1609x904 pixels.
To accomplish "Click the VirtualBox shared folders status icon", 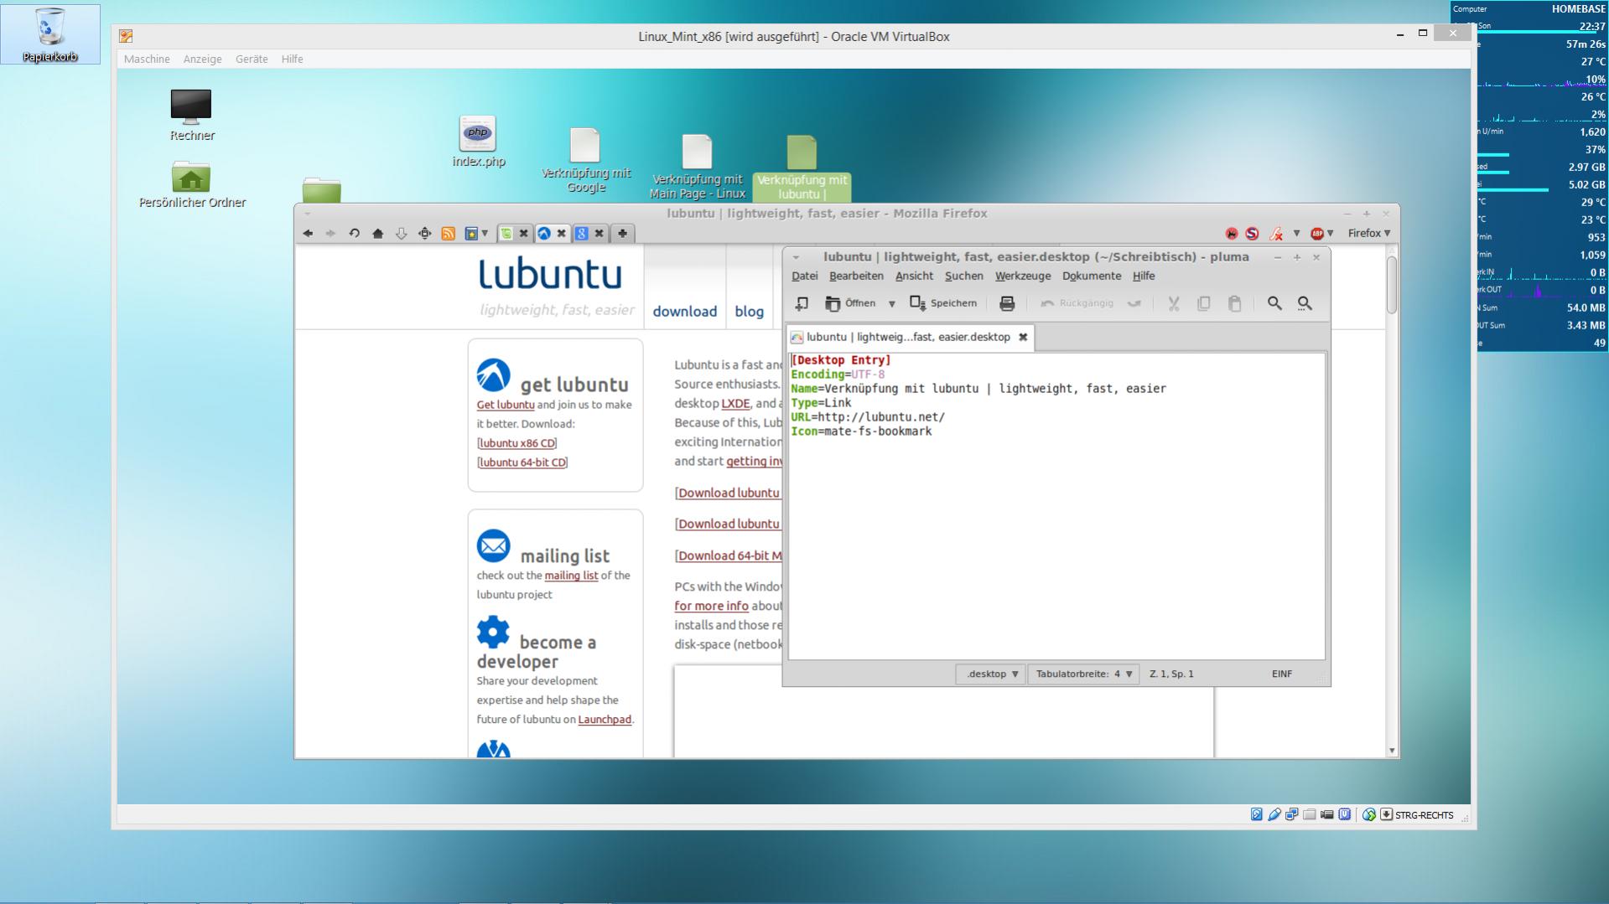I will tap(1309, 814).
